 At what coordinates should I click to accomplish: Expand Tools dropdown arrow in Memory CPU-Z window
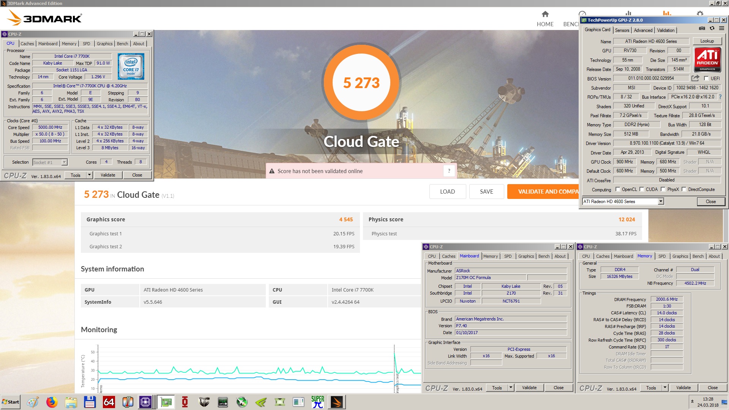(665, 388)
